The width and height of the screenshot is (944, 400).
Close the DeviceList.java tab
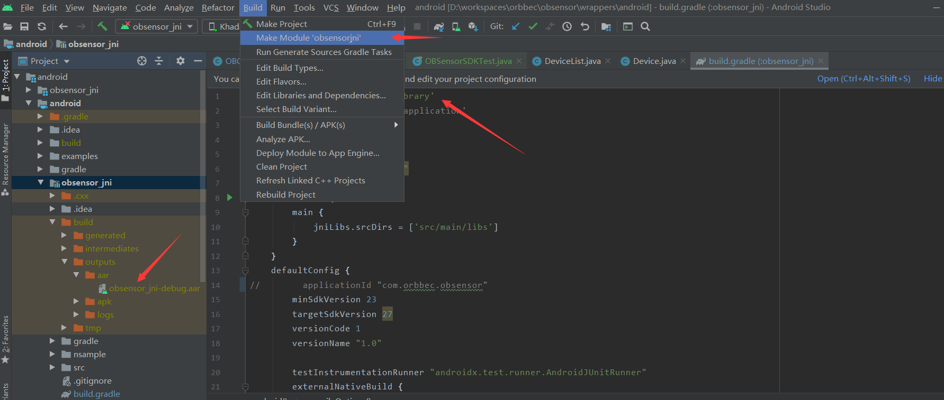click(x=608, y=61)
